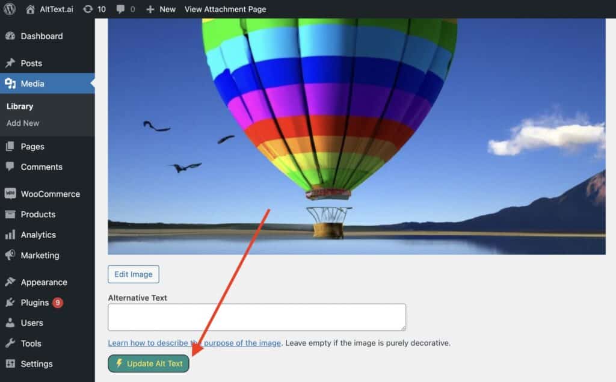Open Appearance in the sidebar

tap(44, 283)
